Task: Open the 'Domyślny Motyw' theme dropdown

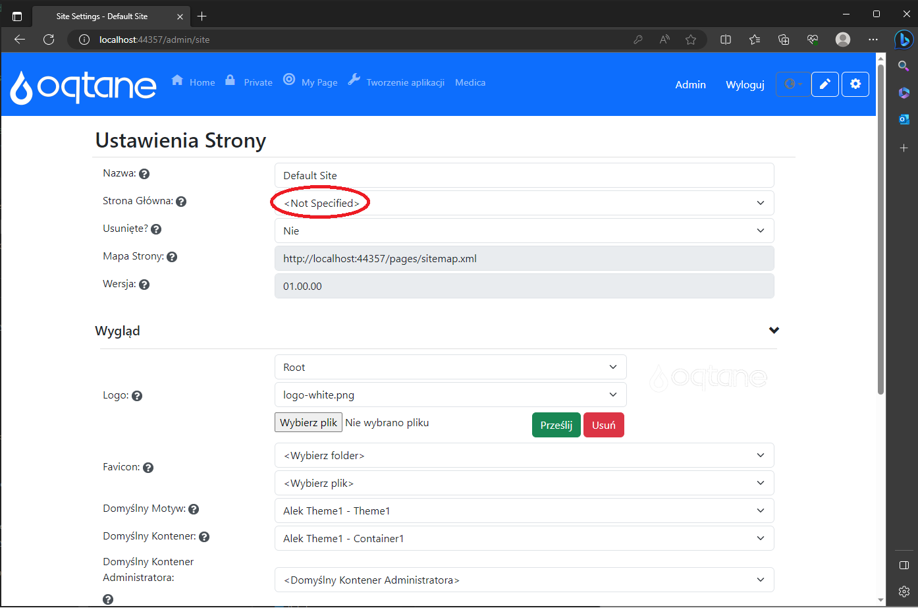Action: coord(524,511)
